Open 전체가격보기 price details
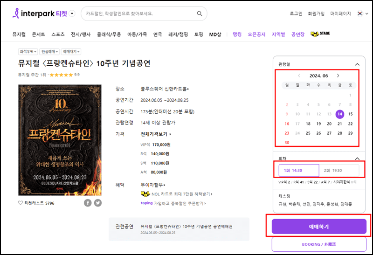The image size is (373, 255). tap(156, 134)
